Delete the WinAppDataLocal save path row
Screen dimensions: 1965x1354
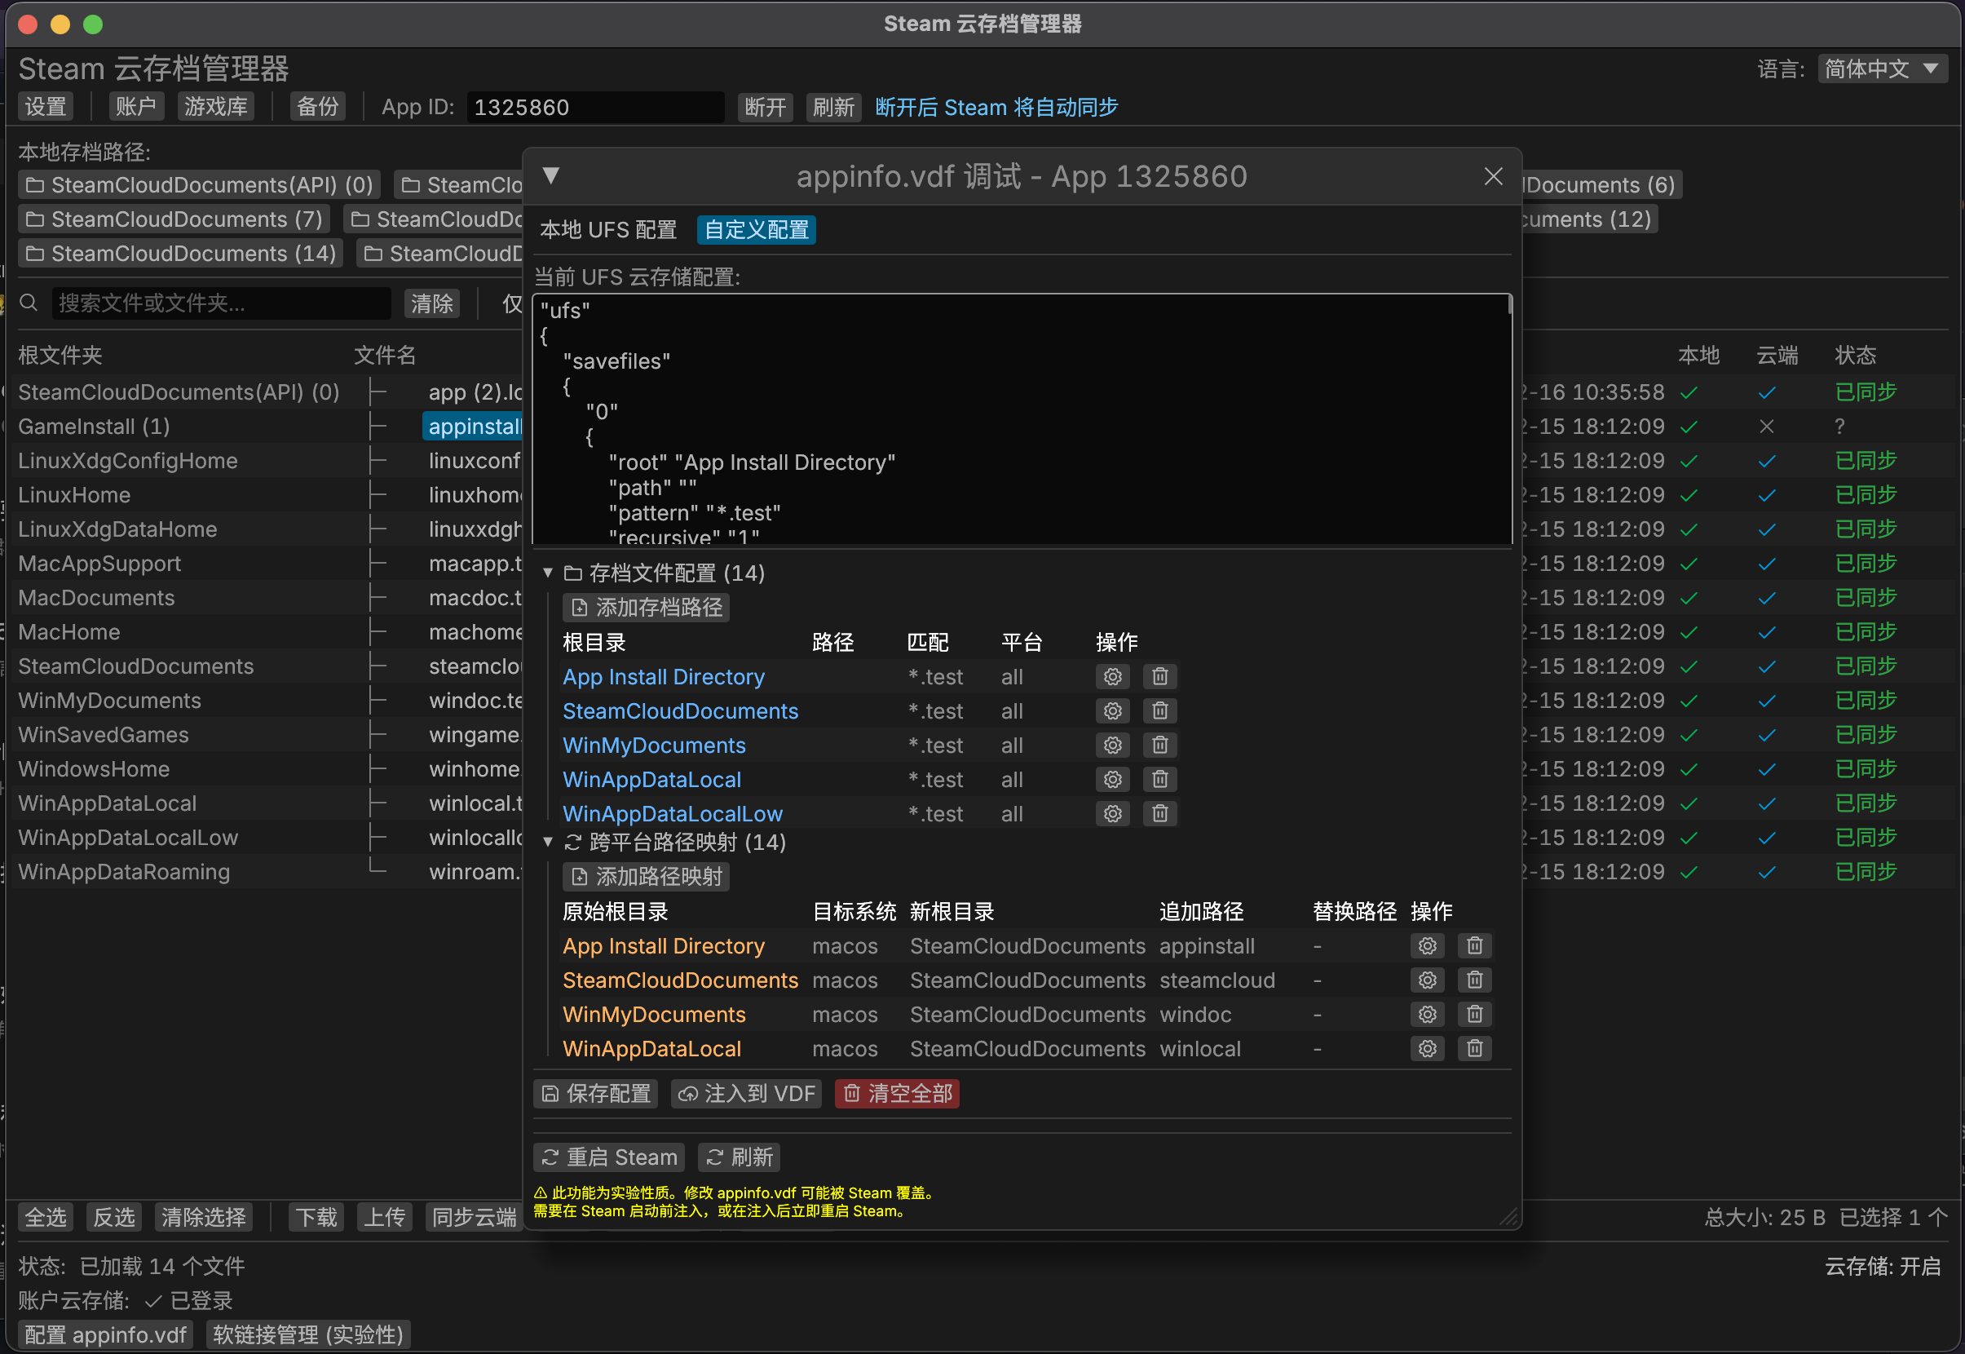point(1160,780)
